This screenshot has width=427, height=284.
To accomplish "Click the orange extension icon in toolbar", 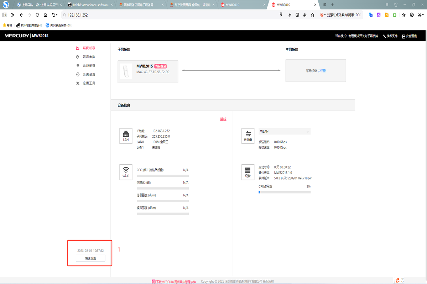I will coord(387,15).
